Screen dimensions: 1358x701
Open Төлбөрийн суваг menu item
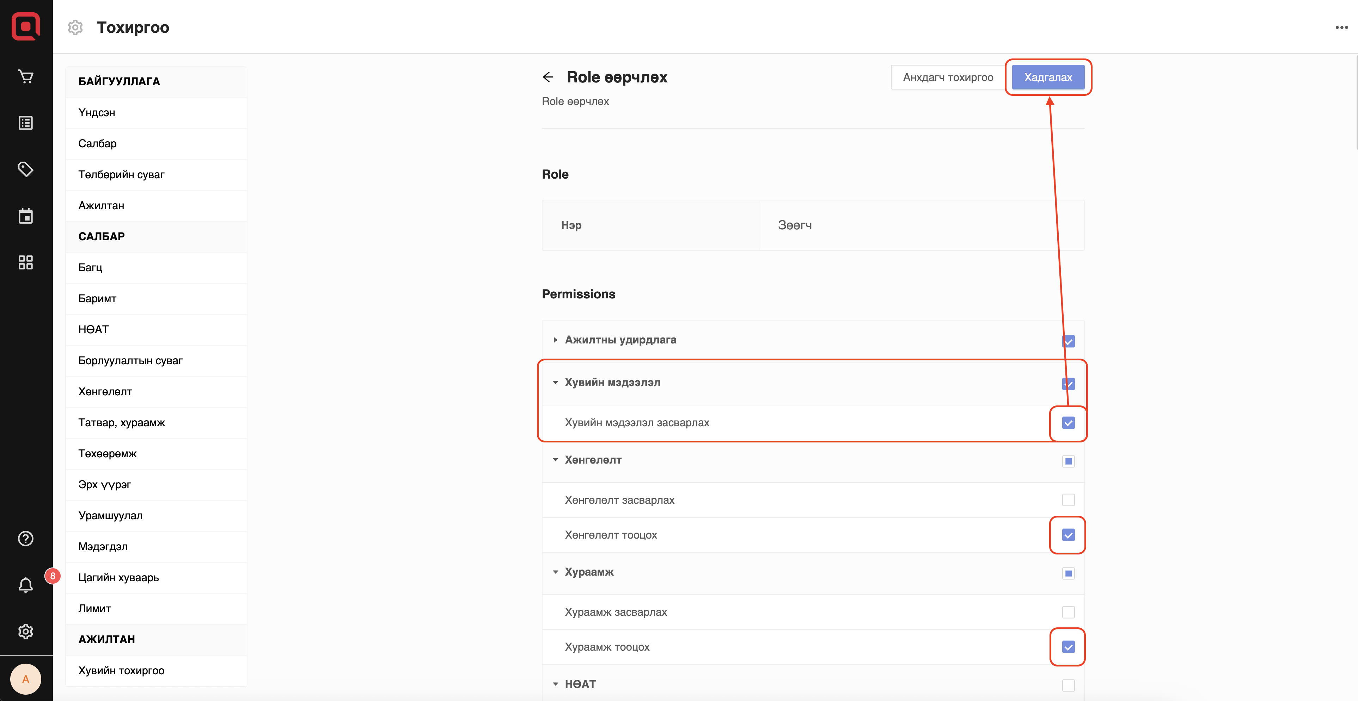pyautogui.click(x=121, y=174)
